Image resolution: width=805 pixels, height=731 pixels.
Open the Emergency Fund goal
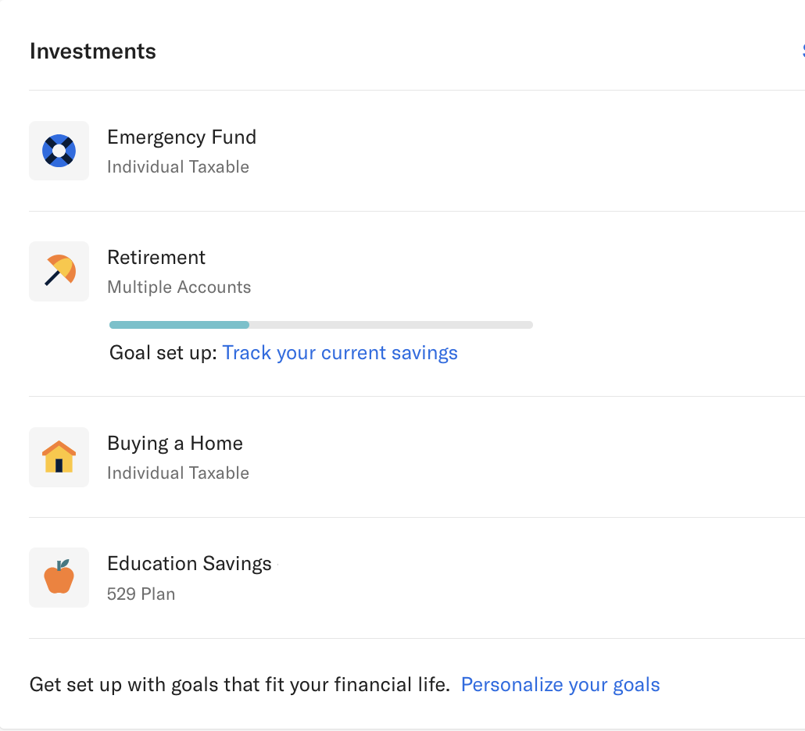coord(181,137)
